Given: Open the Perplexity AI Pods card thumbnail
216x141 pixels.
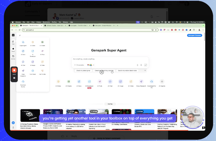Looking at the screenshot, I should 30,115.
